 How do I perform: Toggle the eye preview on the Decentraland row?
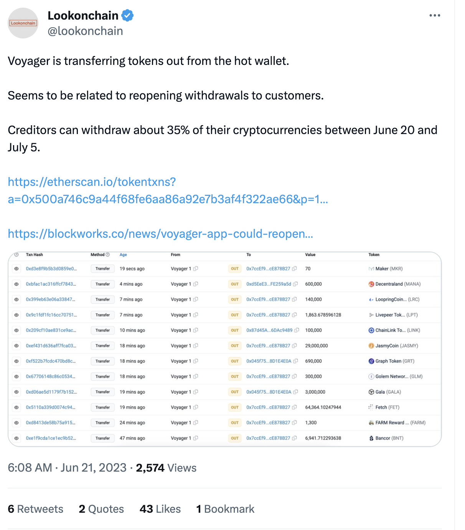click(16, 284)
